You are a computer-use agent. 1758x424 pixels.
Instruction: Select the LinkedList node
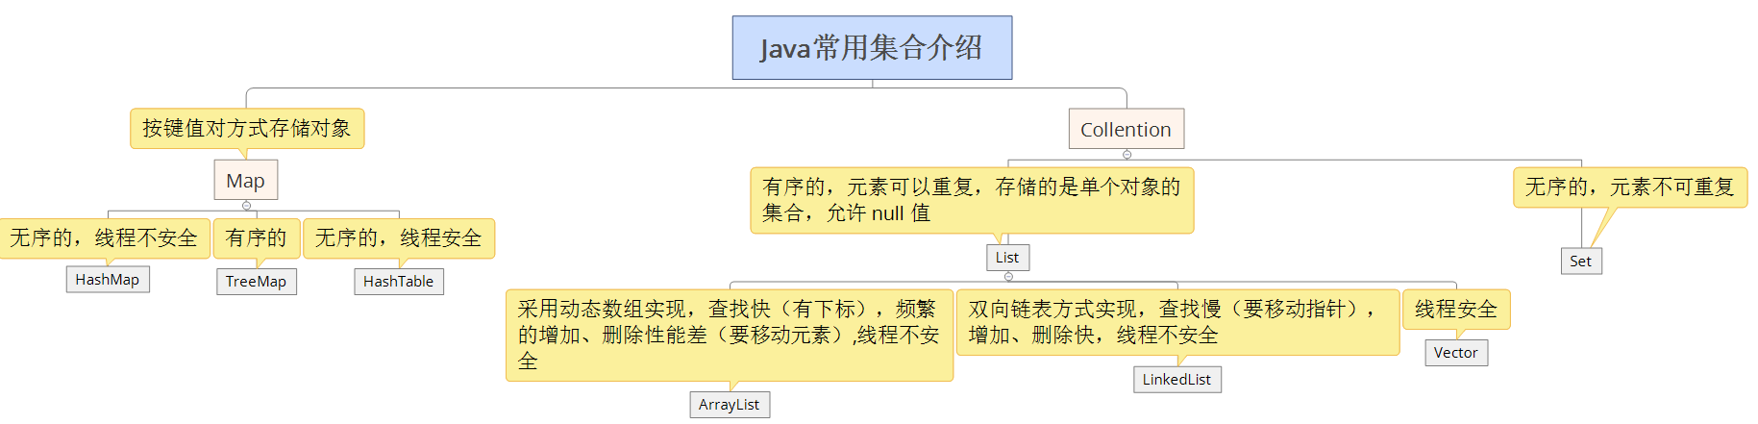point(1177,380)
